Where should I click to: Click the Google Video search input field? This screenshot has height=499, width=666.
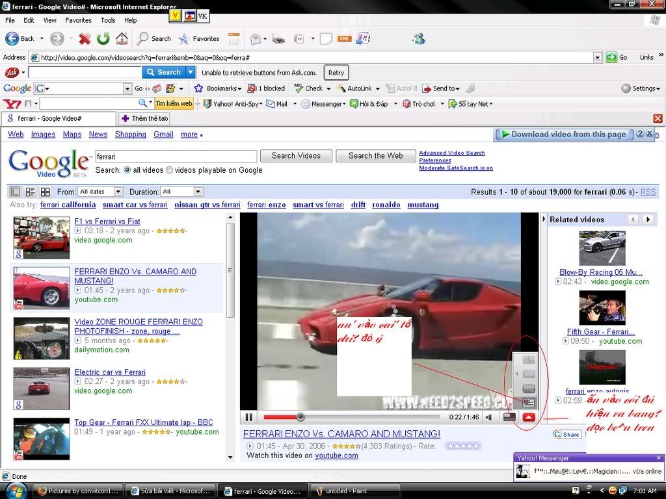tap(176, 157)
